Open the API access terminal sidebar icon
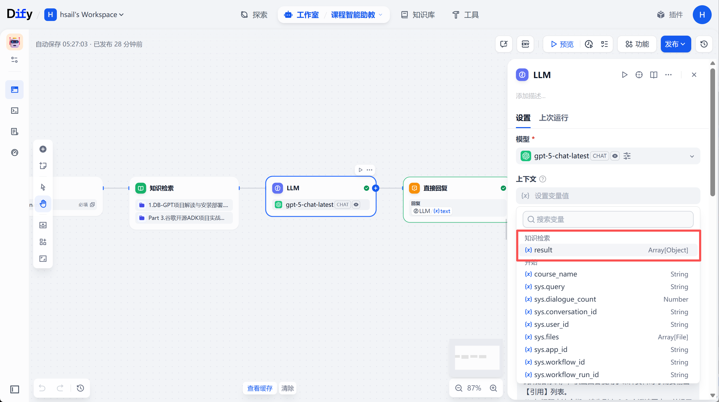 point(14,111)
